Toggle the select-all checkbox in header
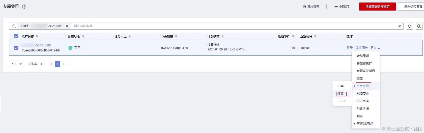 16,36
